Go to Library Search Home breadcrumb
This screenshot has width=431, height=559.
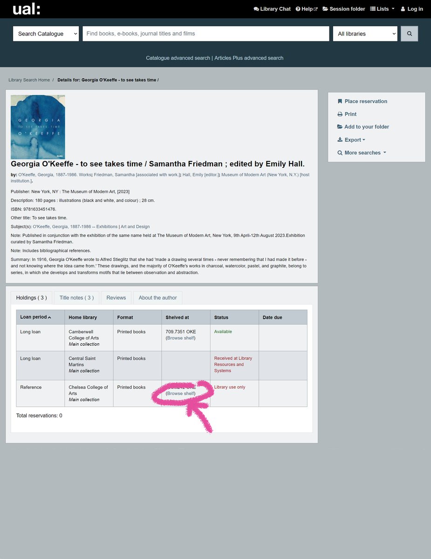[29, 80]
